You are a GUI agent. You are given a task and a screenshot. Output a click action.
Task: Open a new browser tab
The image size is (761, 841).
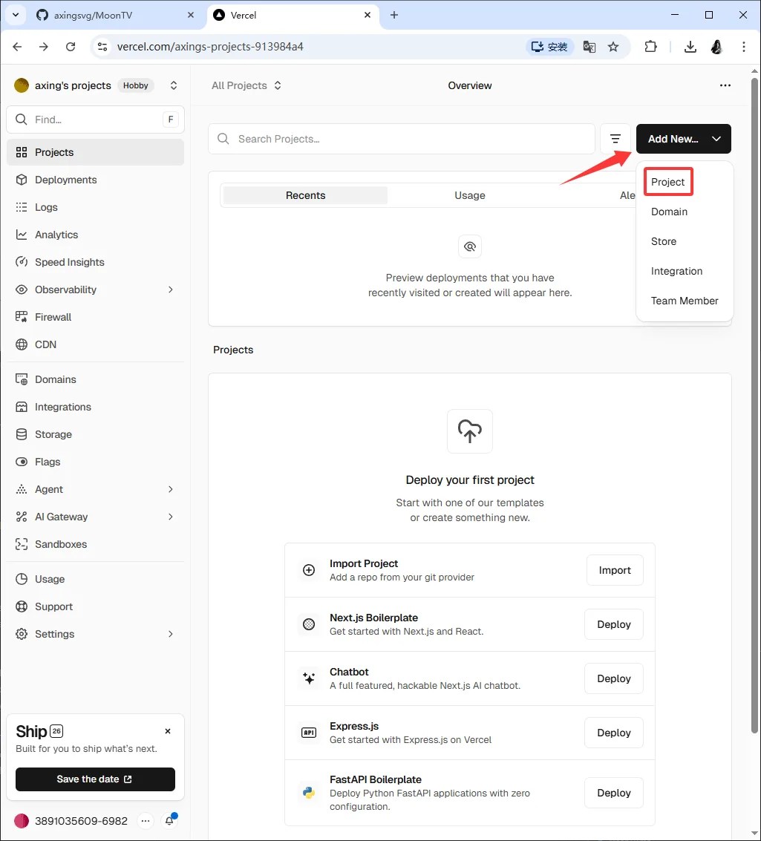click(x=394, y=15)
